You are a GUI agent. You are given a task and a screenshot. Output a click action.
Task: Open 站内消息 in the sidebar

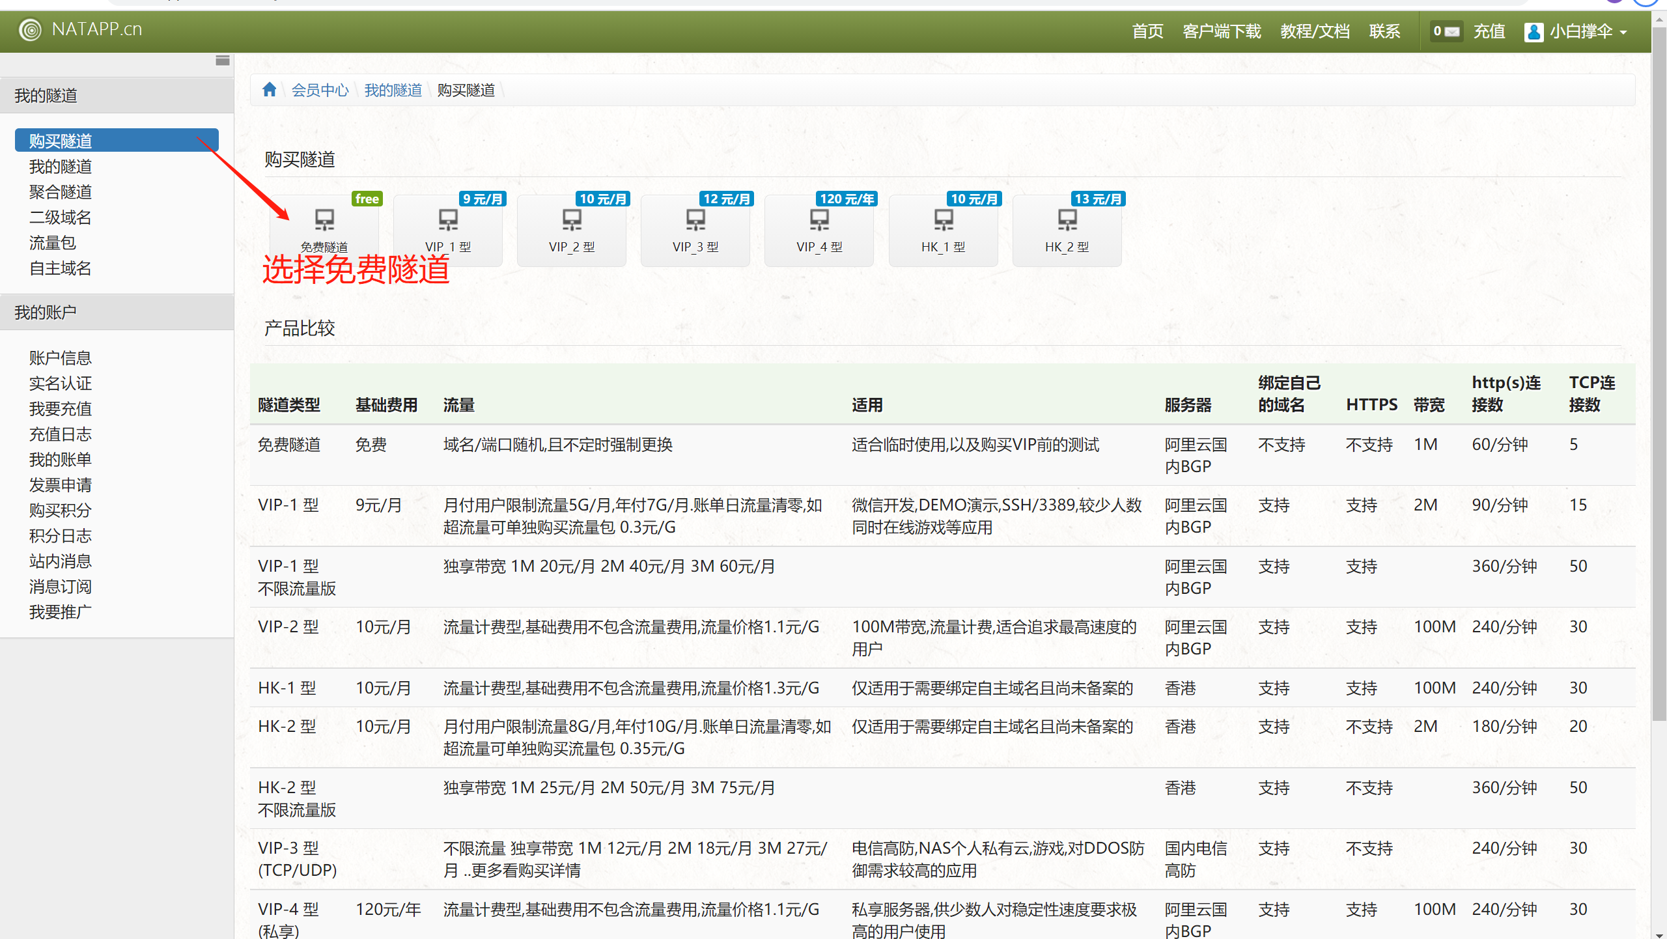(61, 561)
